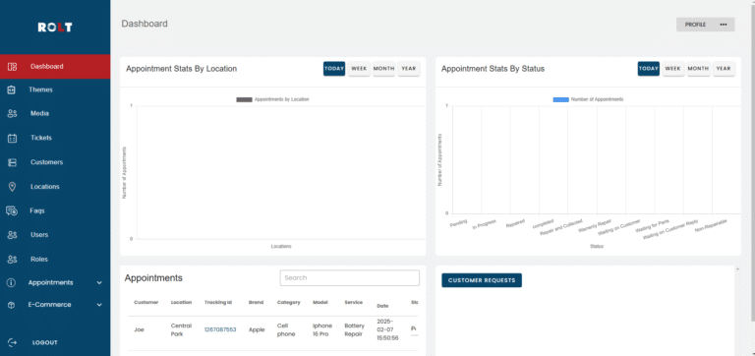This screenshot has height=356, width=755.
Task: Click the PROFILE button
Action: (x=706, y=25)
